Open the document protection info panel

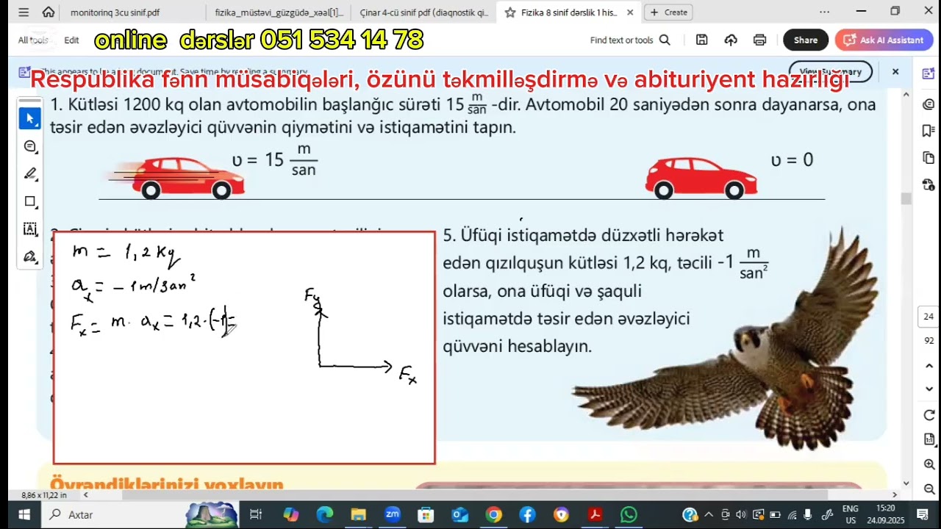(x=929, y=184)
